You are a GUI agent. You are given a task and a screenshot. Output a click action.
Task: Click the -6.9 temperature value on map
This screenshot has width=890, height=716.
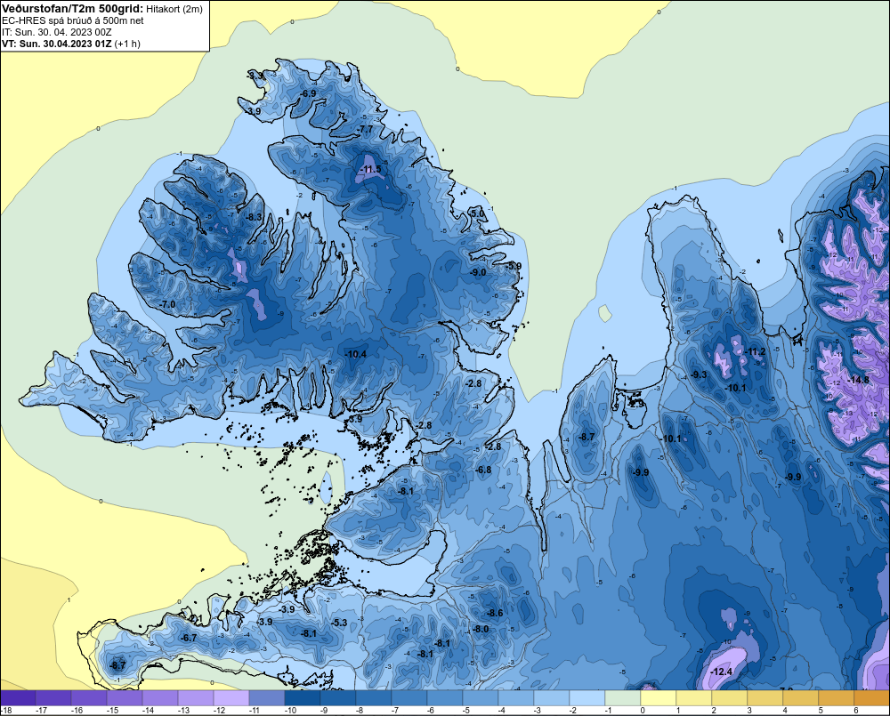click(x=308, y=93)
